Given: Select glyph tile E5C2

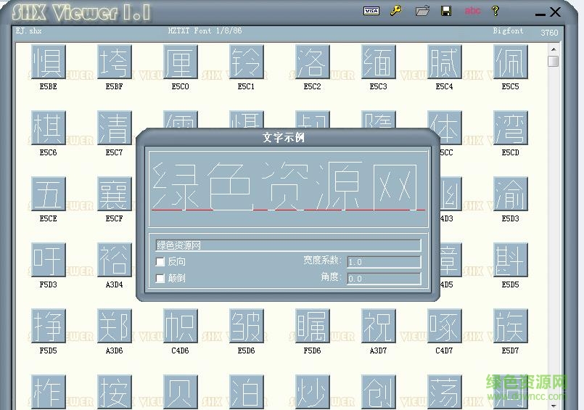Looking at the screenshot, I should (x=313, y=62).
